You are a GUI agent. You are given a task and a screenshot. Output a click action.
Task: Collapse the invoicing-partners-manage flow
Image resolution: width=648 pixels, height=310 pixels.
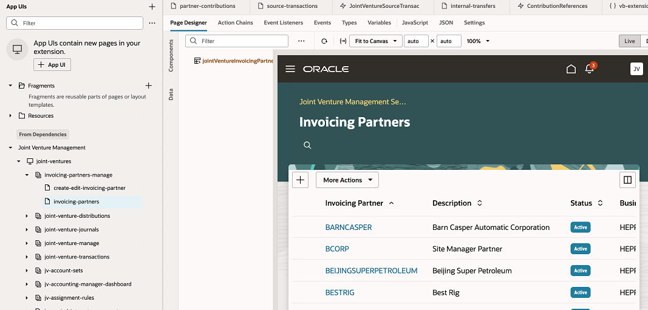click(27, 175)
